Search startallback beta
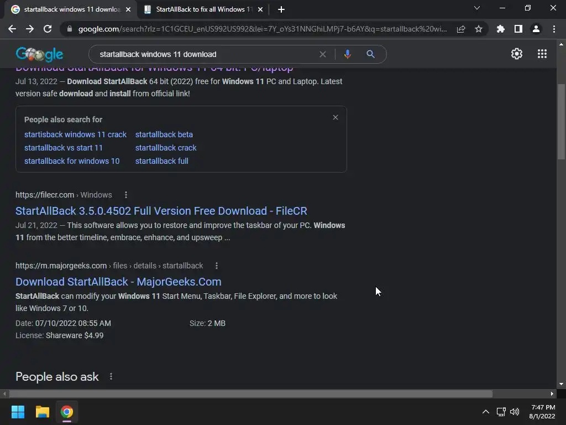Image resolution: width=566 pixels, height=425 pixels. click(164, 134)
